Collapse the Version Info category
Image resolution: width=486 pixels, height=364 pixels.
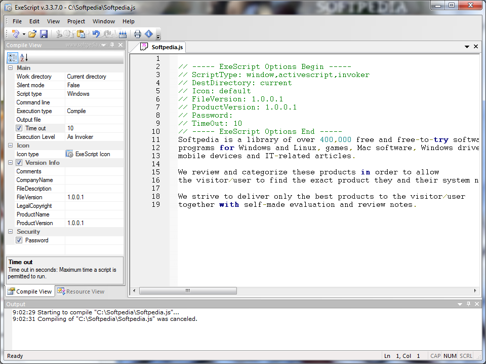(10, 163)
